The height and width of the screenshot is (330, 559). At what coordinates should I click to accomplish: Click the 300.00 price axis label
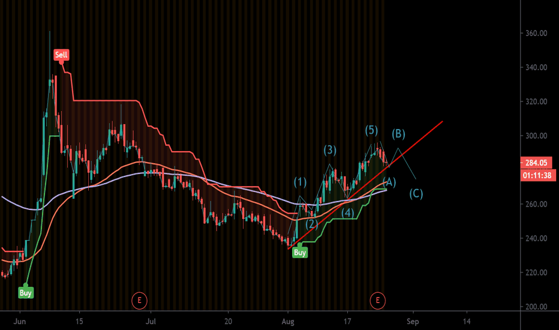pyautogui.click(x=536, y=136)
